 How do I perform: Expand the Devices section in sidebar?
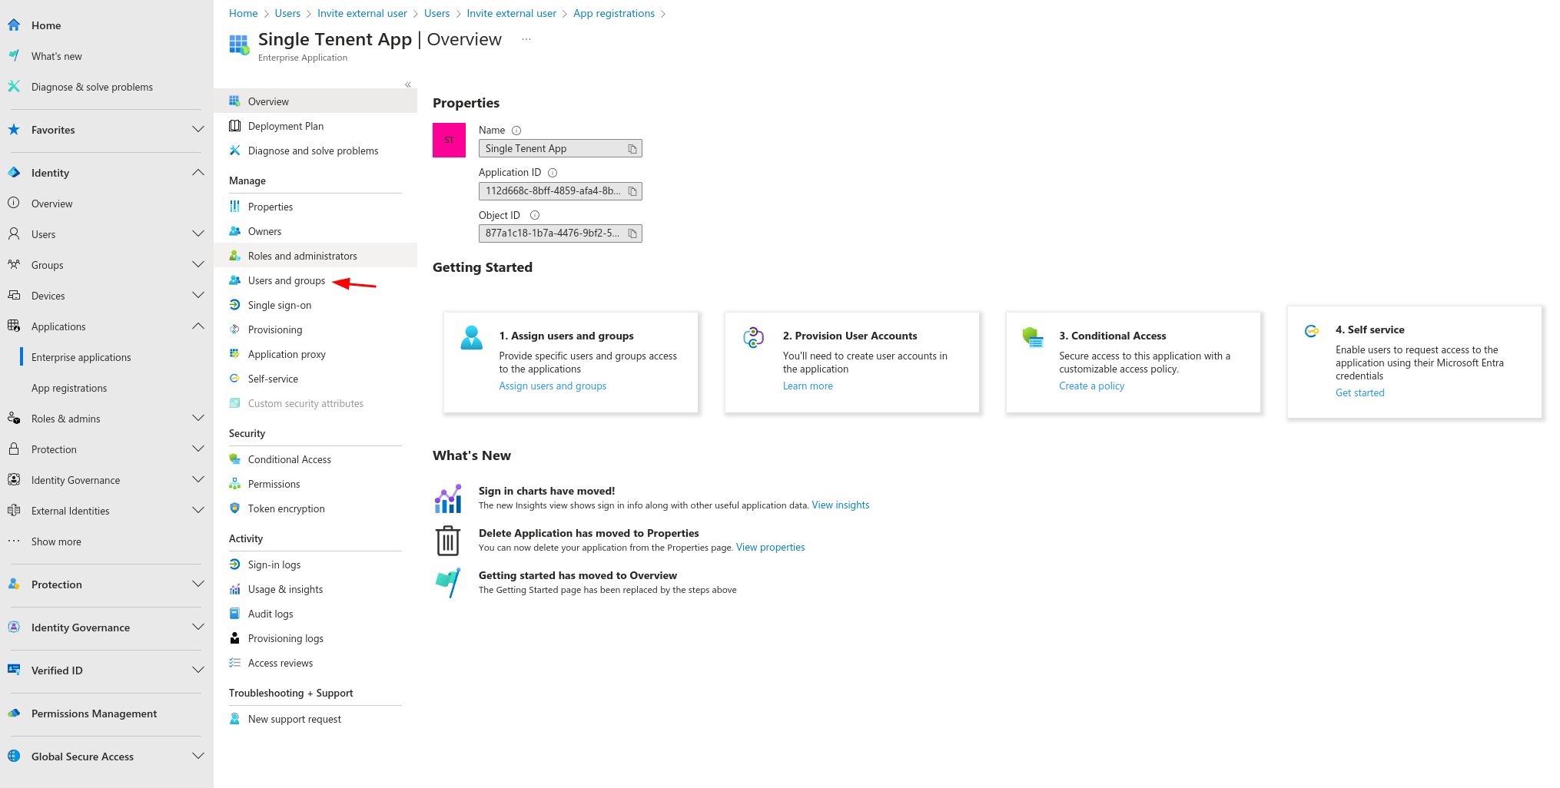[x=198, y=296]
